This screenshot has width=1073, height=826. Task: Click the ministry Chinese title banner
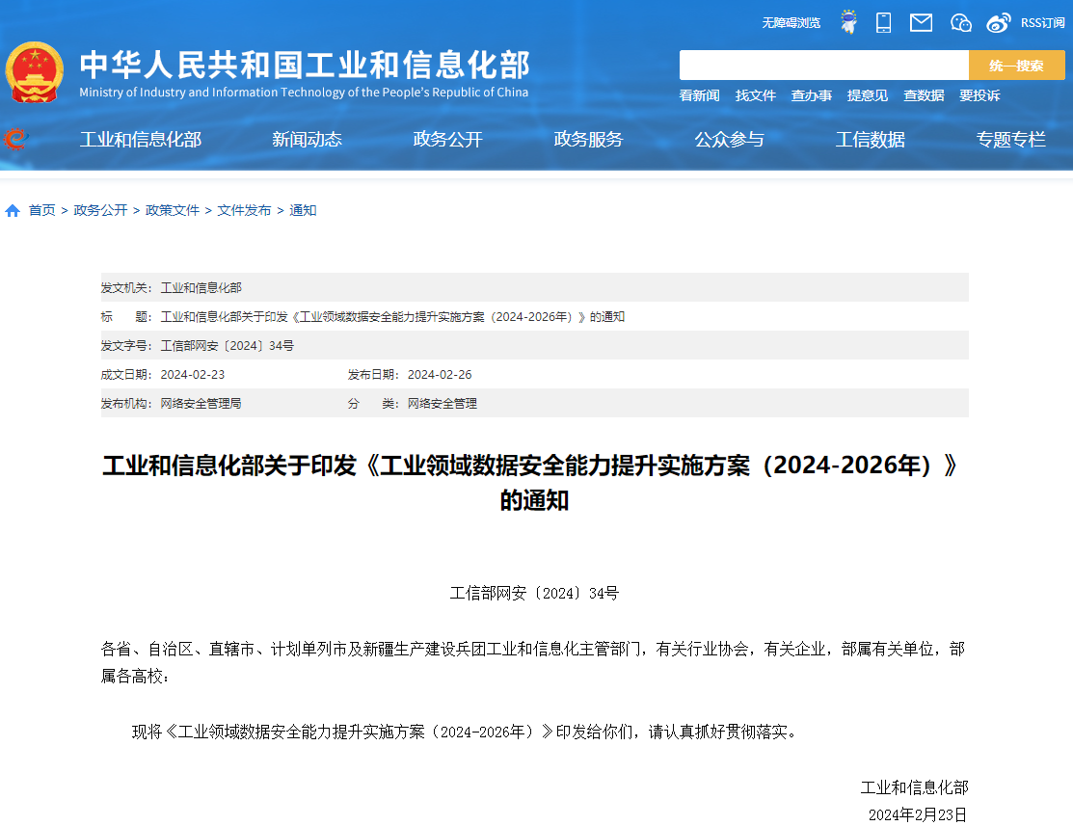(305, 65)
